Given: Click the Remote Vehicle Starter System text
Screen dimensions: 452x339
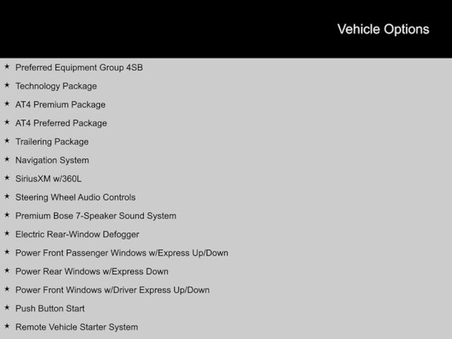Looking at the screenshot, I should 77,327.
